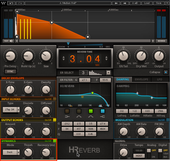Toggle EQ band 2 bell swatch
Screen dimensions: 170x161
click(79, 111)
